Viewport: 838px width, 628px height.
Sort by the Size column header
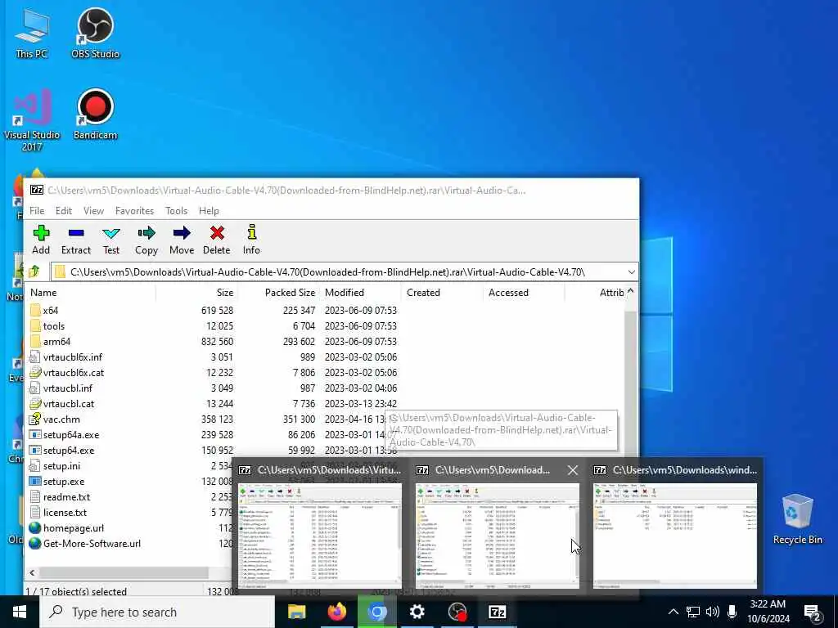[x=224, y=293]
